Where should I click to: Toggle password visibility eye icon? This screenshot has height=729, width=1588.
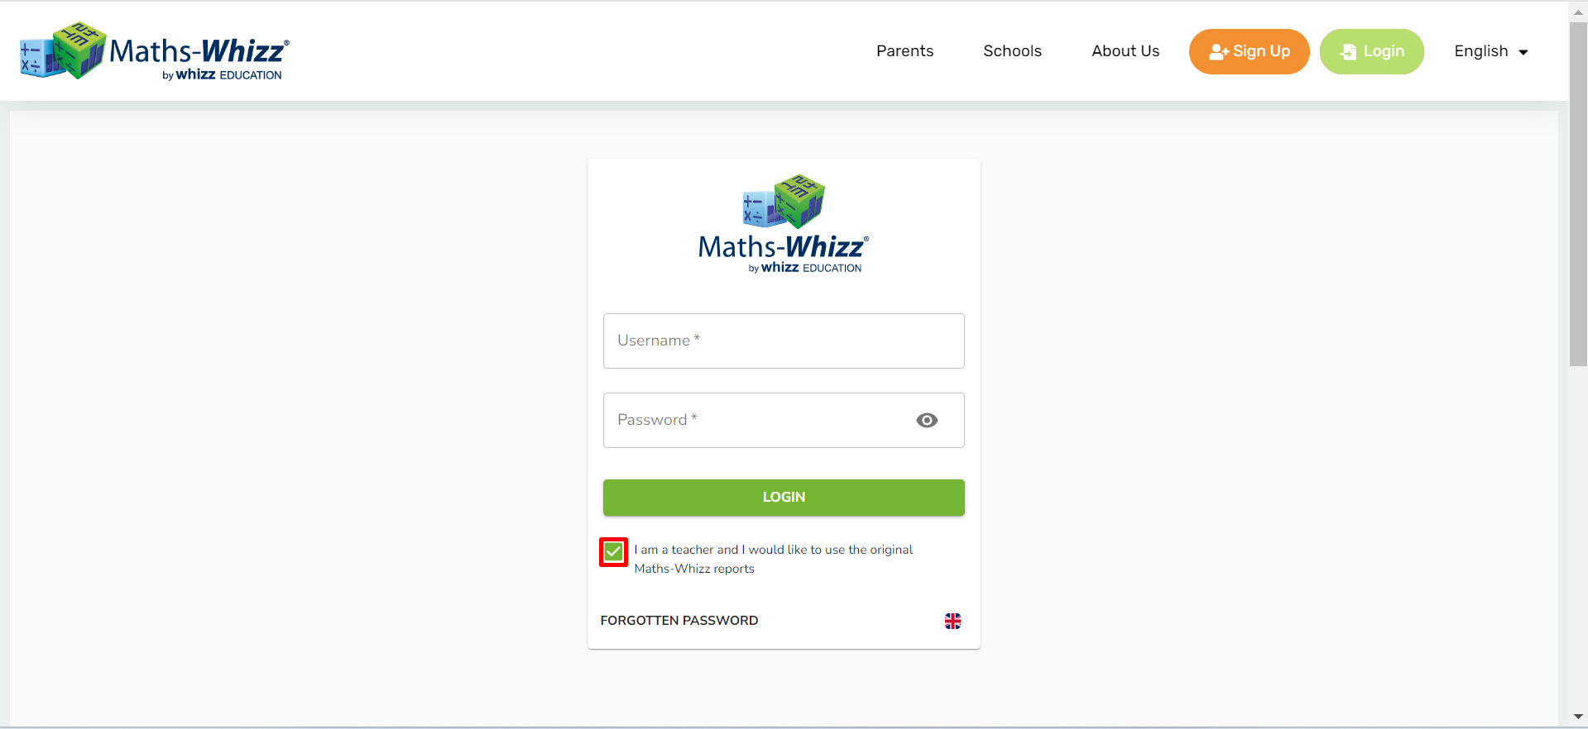(x=927, y=420)
